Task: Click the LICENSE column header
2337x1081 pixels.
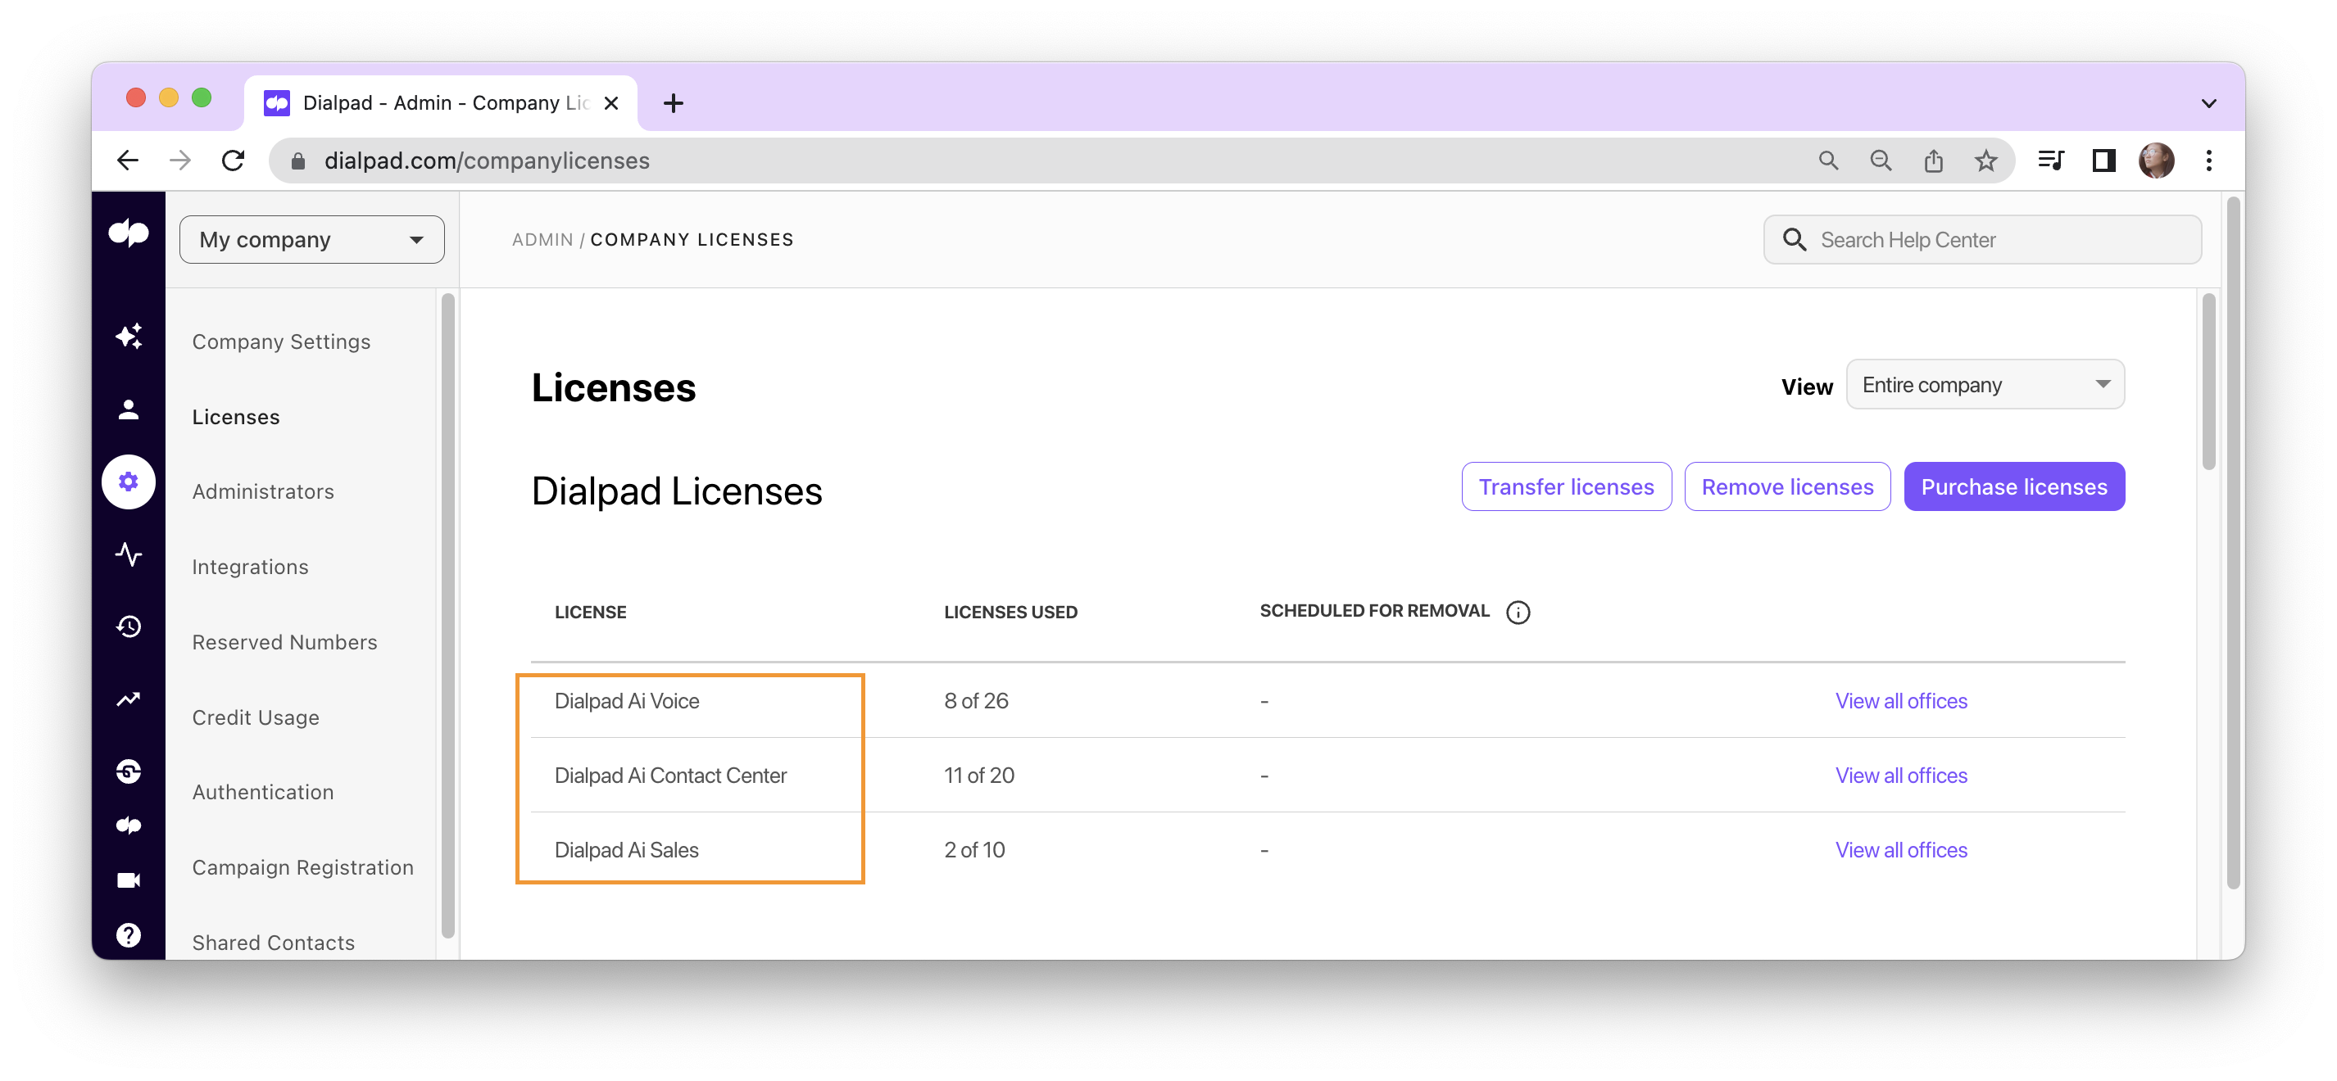Action: tap(591, 612)
